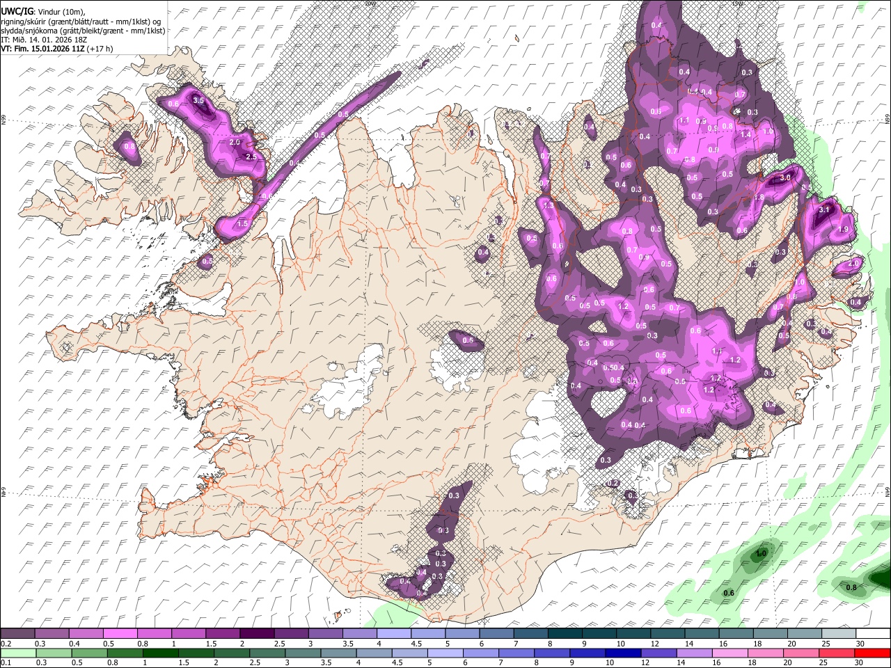Select the darkest green rain swatch from 1 to 1.5

160,653
